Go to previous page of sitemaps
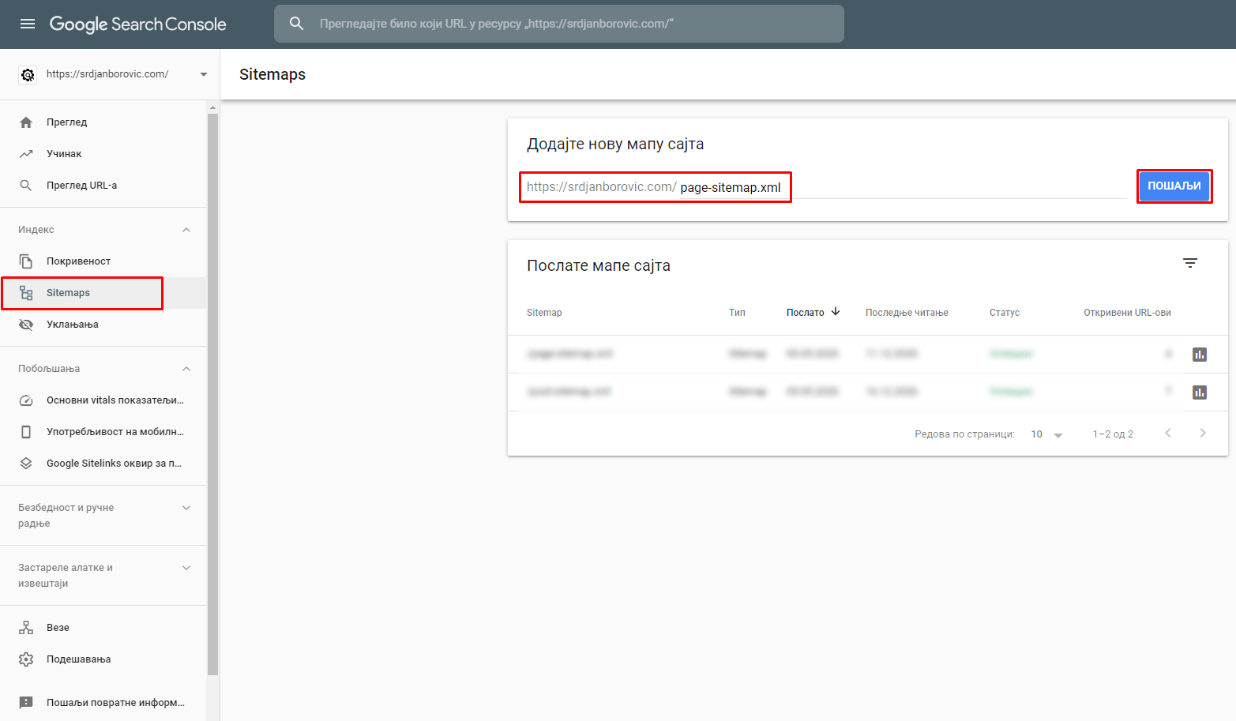The height and width of the screenshot is (721, 1236). click(1168, 433)
